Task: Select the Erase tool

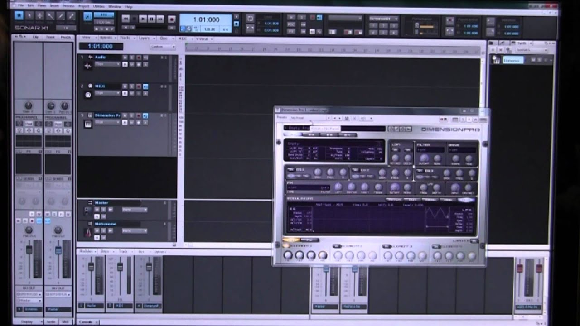Action: (71, 16)
